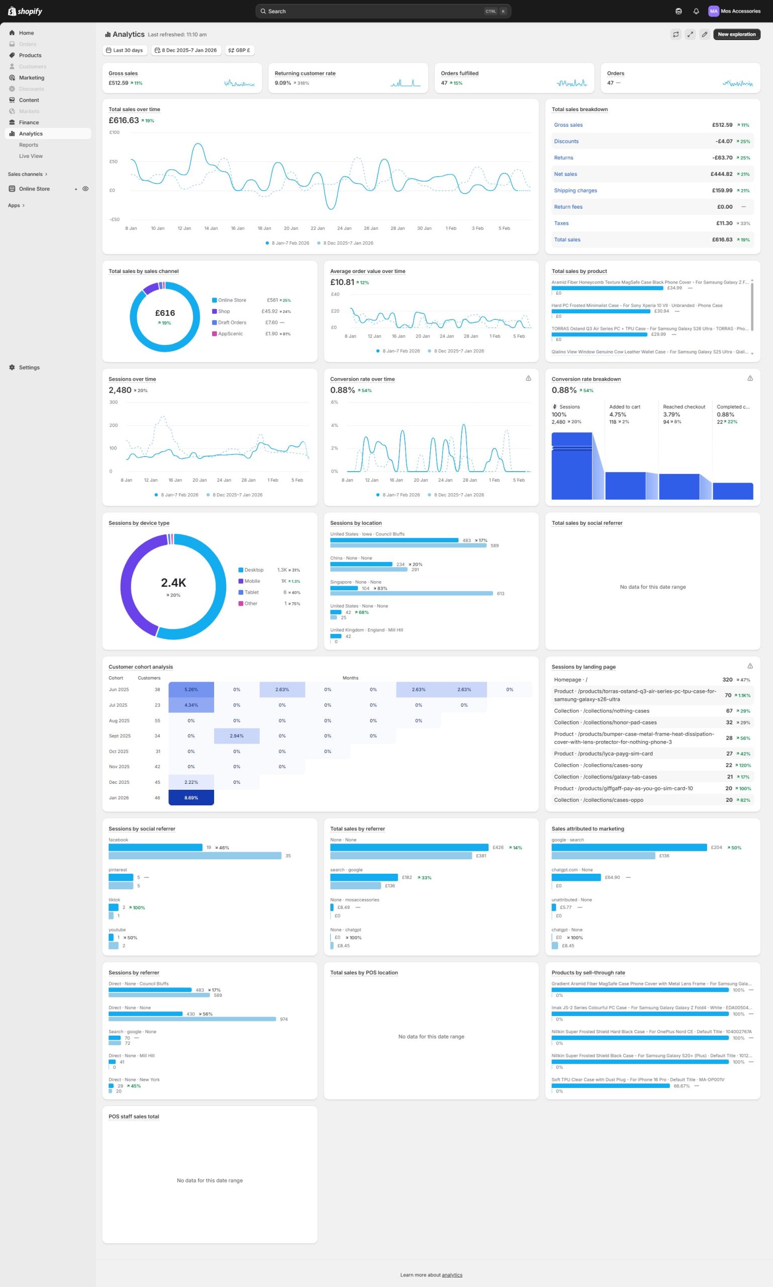The image size is (773, 1287).
Task: Click the fullscreen expand arrows icon
Action: [x=690, y=34]
